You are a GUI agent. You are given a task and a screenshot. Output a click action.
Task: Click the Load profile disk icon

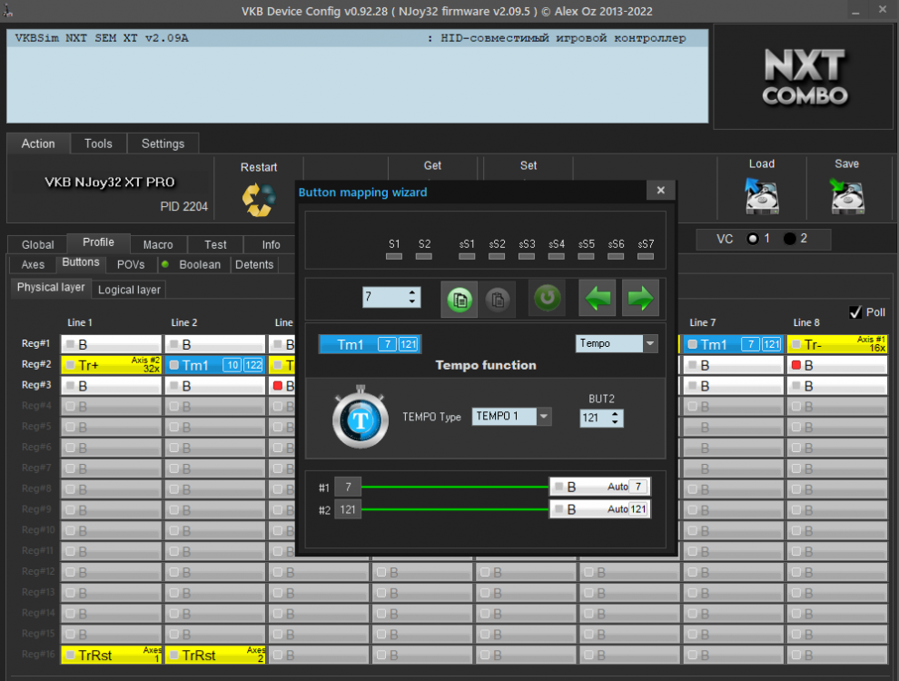[x=761, y=195]
